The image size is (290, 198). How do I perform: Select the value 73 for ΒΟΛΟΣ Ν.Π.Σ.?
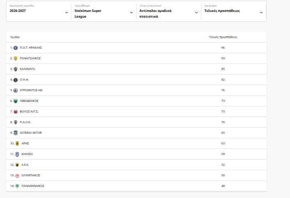click(223, 111)
